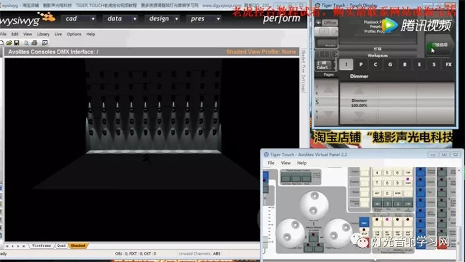Image resolution: width=465 pixels, height=262 pixels.
Task: Open wysiwyg Edit menu
Action: click(x=15, y=34)
